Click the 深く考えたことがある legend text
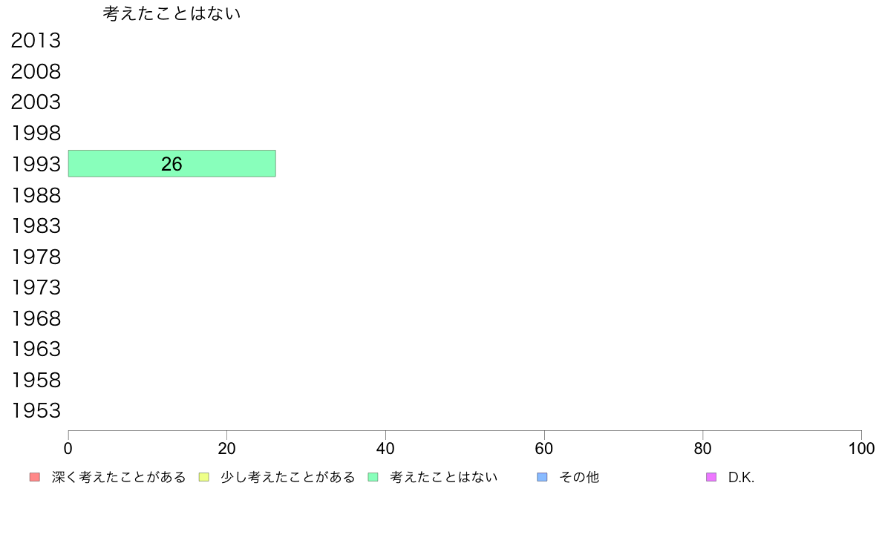 (119, 477)
